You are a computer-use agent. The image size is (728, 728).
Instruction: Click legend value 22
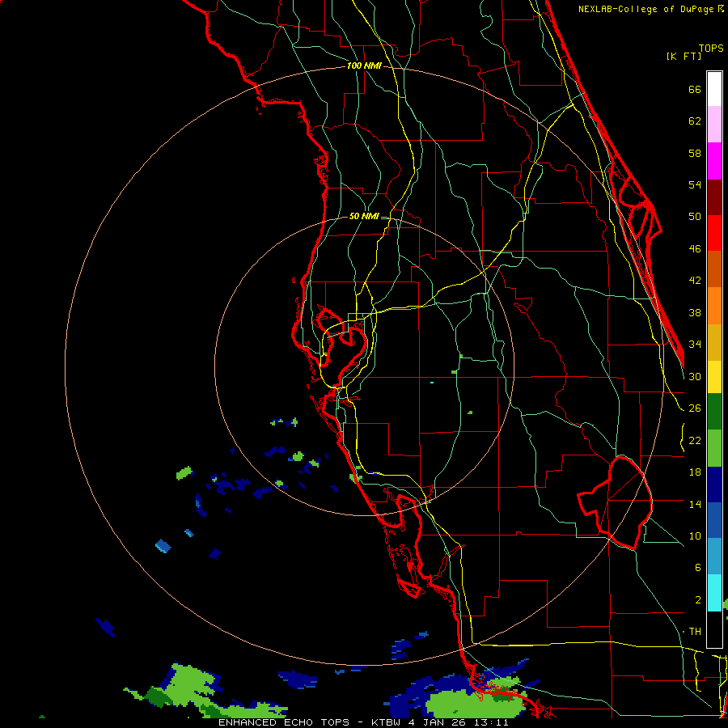(x=695, y=440)
